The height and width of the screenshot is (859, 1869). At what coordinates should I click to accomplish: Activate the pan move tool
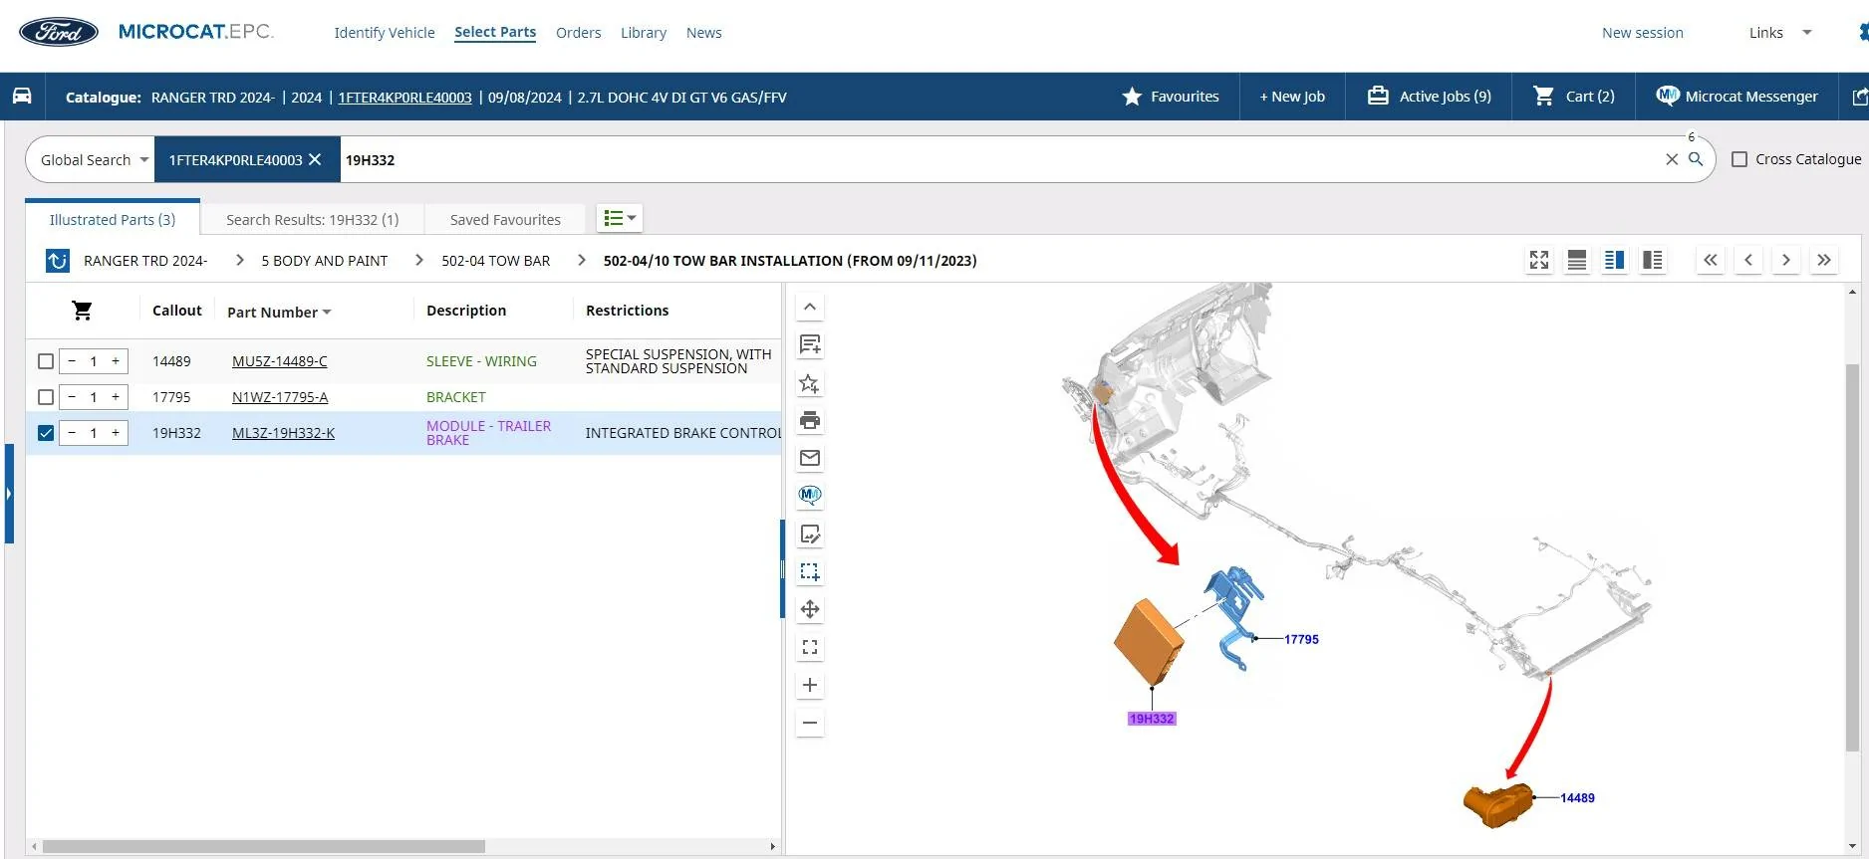810,609
